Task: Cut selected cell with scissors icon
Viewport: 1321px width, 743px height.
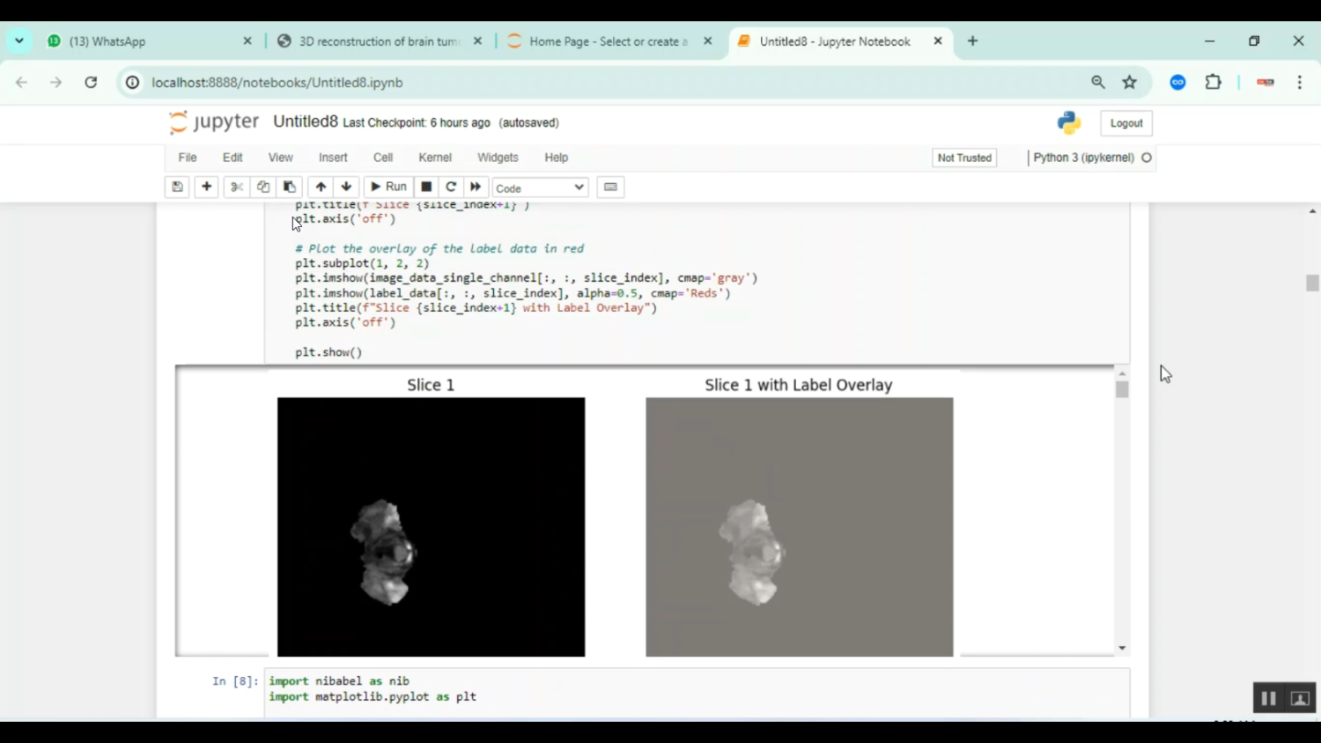Action: pyautogui.click(x=236, y=187)
